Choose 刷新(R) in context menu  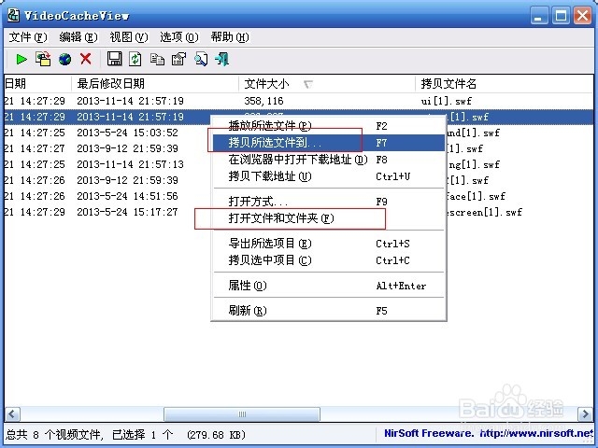click(x=329, y=311)
